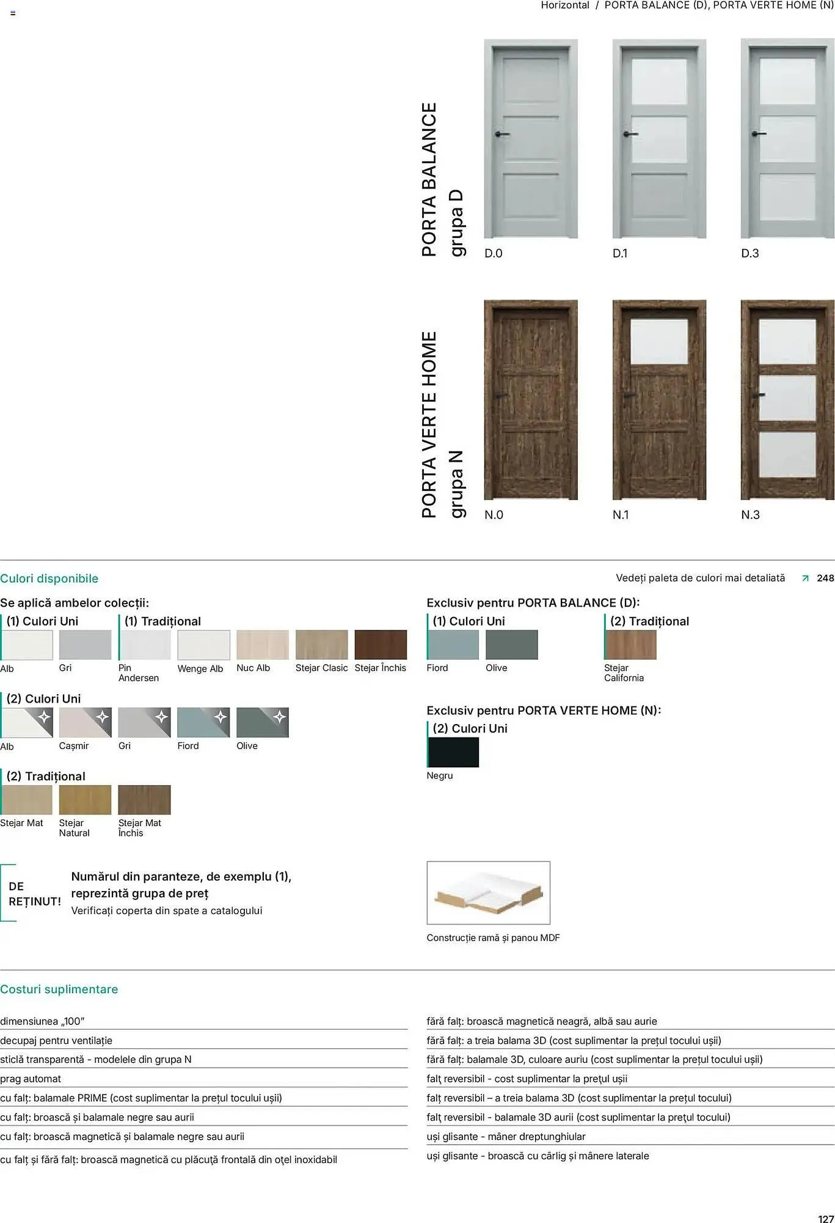Open the 'Vedeți paleta de culori mai detaliată' link

[700, 578]
